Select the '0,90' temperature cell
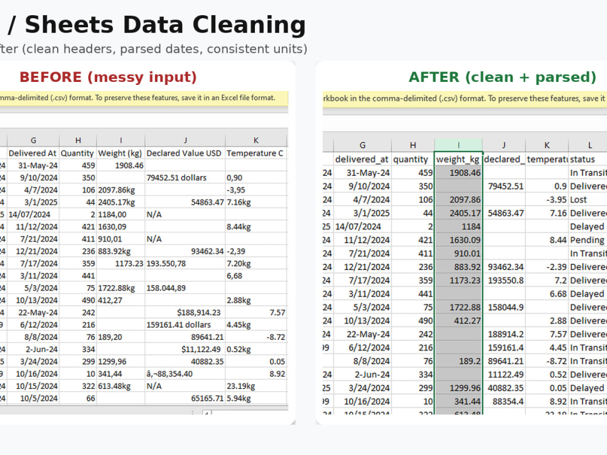Screen dimensions: 607x455 (x=256, y=178)
